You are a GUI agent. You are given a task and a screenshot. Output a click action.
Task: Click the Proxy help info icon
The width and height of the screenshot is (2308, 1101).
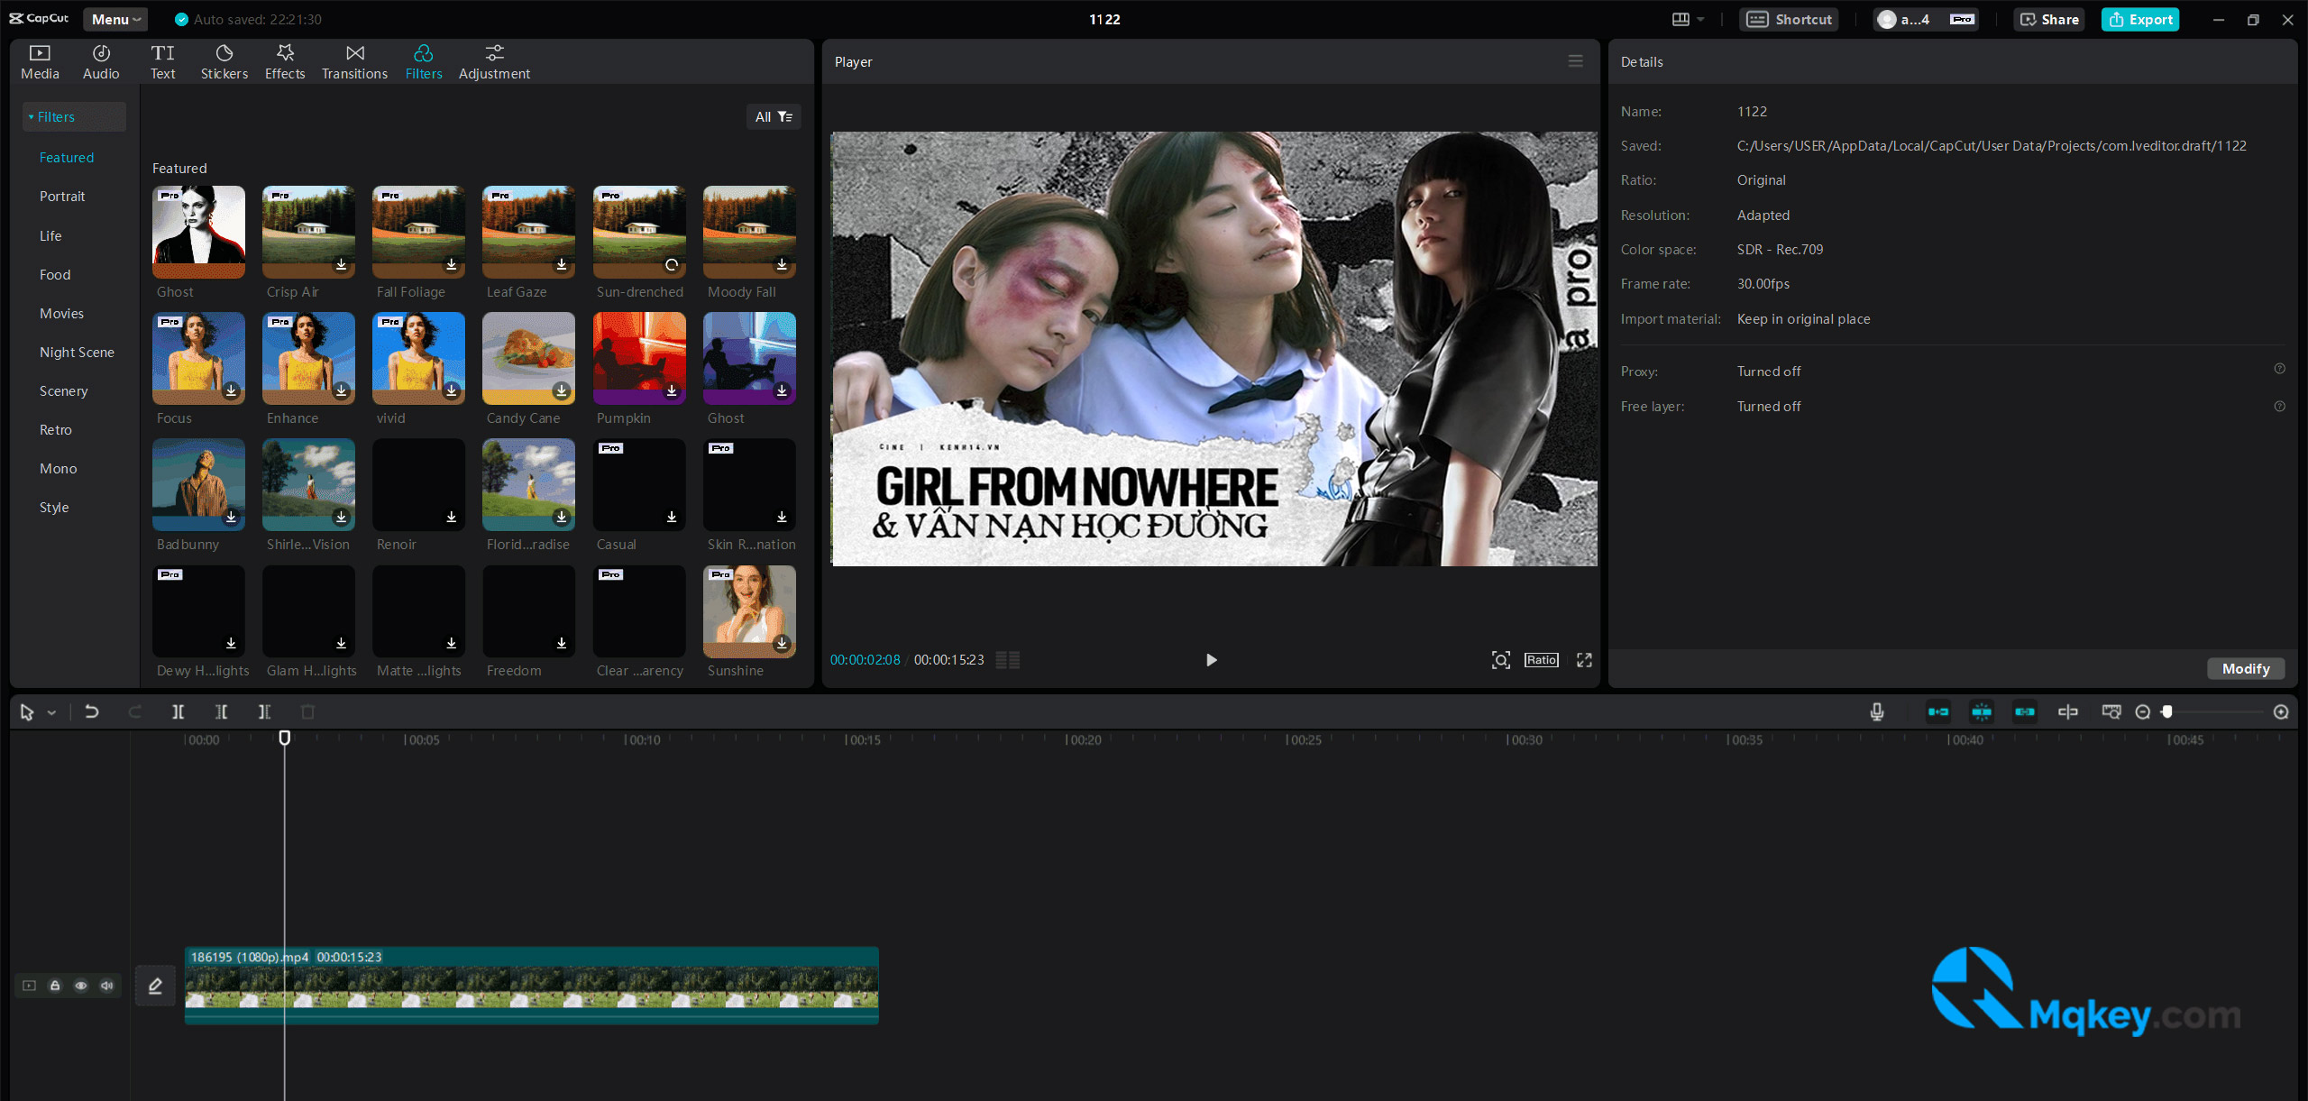pos(2279,369)
